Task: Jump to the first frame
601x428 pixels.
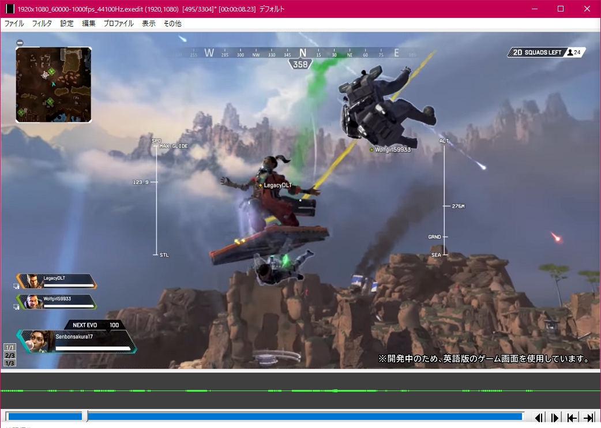Action: pyautogui.click(x=572, y=417)
